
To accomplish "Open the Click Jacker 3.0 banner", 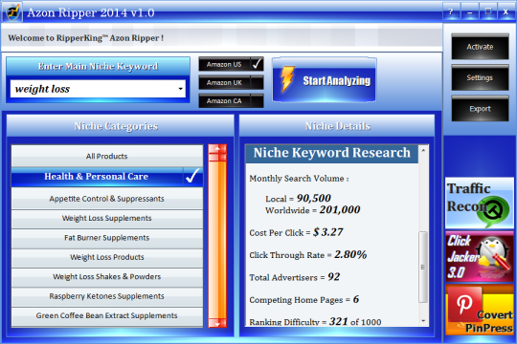I will [480, 256].
